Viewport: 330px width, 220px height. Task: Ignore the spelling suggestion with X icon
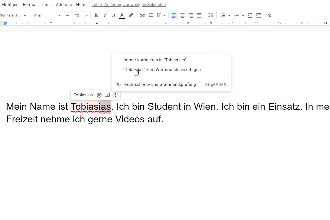point(99,95)
